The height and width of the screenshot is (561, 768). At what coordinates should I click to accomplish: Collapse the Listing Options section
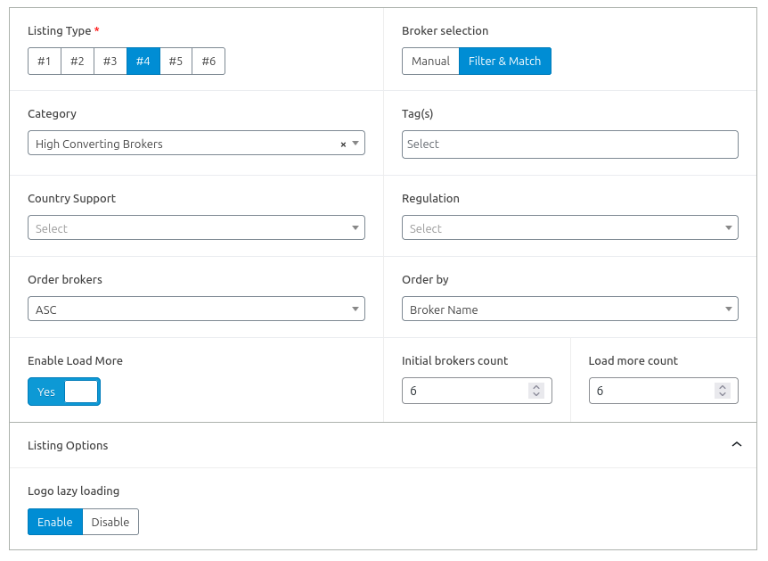(736, 445)
